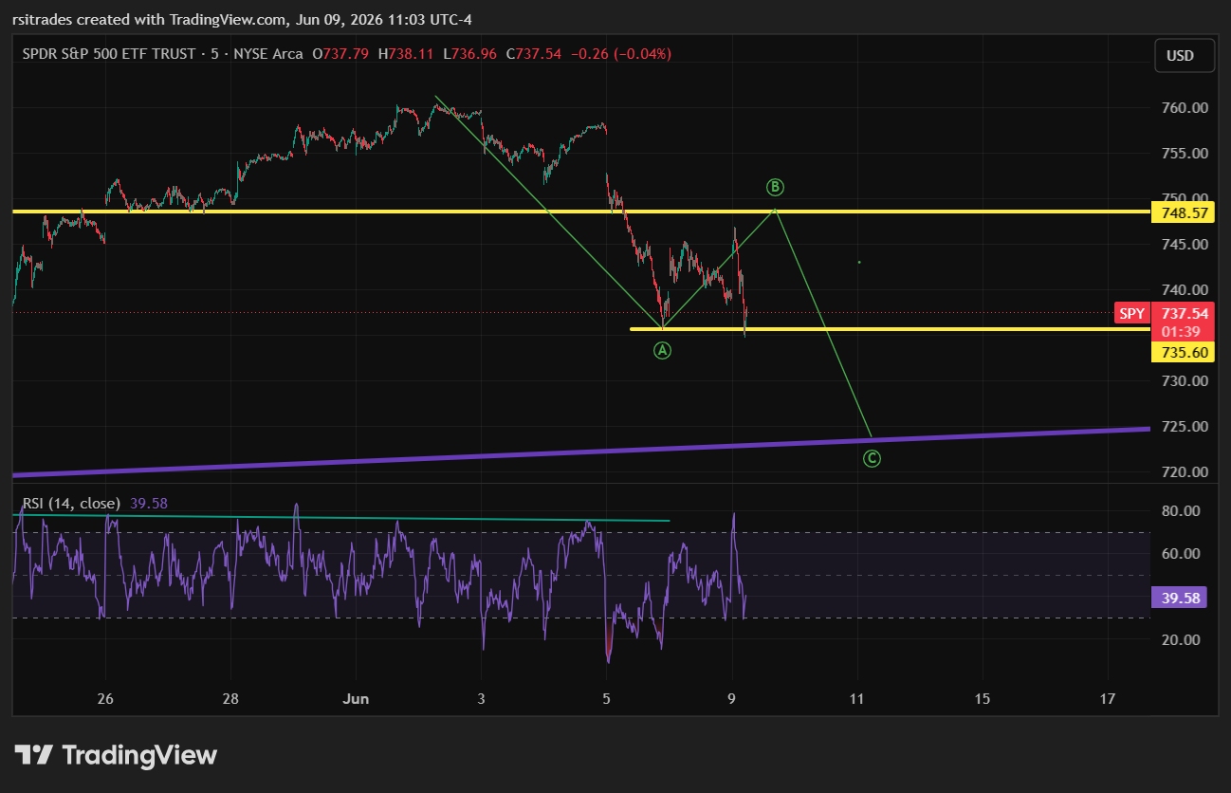Click the 28 date on the time axis
This screenshot has width=1231, height=793.
click(x=230, y=699)
